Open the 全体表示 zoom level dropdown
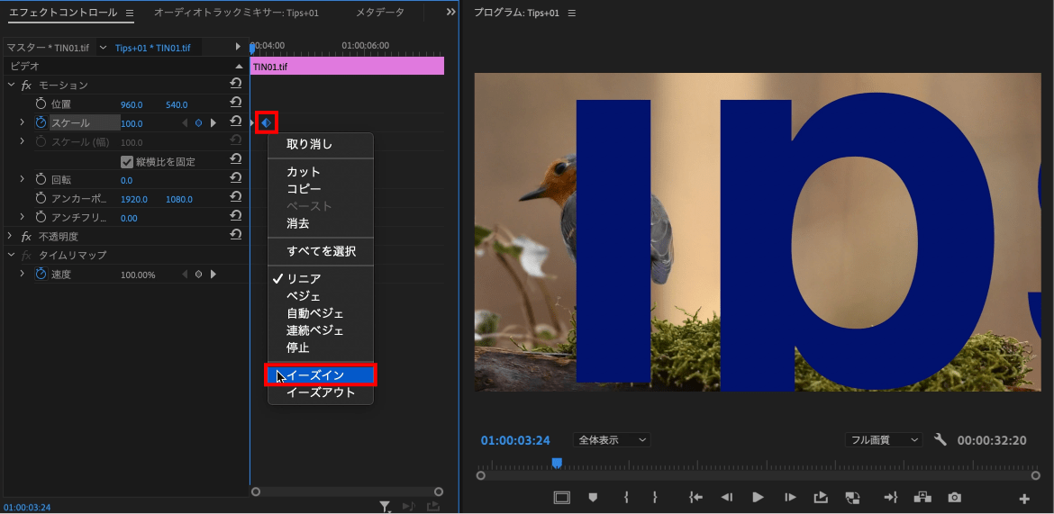Image resolution: width=1054 pixels, height=514 pixels. coord(612,440)
